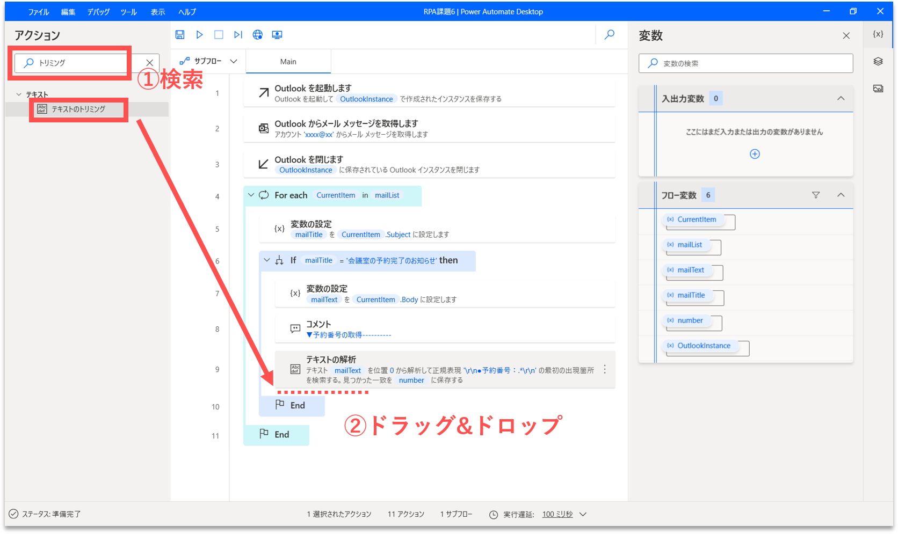Open the web recorder globe icon
The image size is (898, 534).
258,35
